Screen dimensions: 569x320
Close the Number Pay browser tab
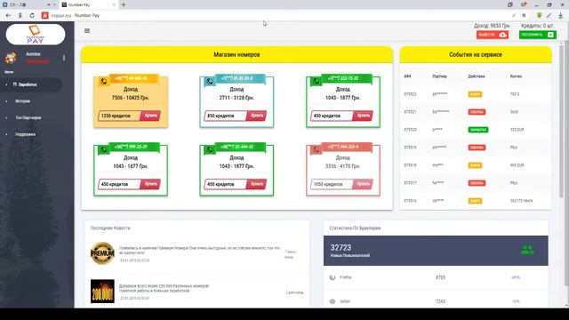114,4
